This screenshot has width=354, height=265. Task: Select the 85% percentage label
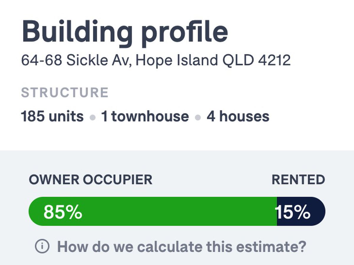pyautogui.click(x=63, y=212)
